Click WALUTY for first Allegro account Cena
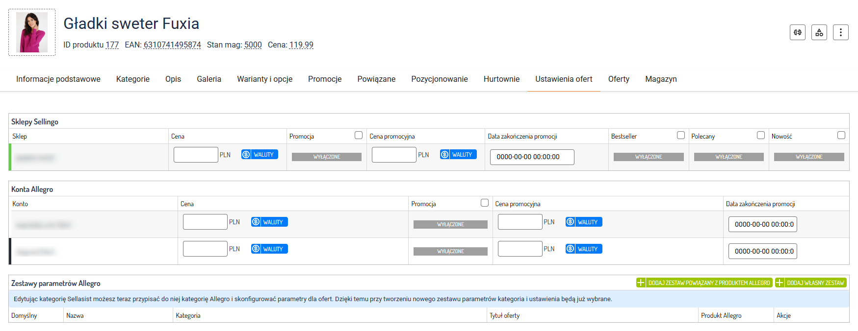 269,222
